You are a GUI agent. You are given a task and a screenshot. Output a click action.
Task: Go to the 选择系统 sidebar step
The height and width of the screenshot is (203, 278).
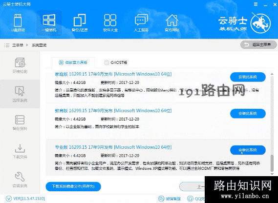coord(20,94)
